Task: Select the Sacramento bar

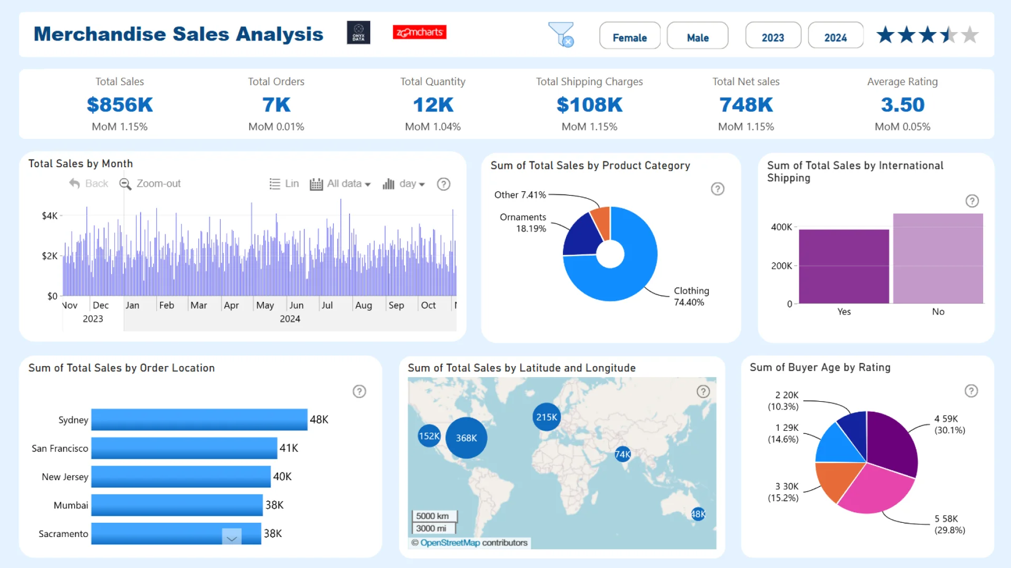Action: pyautogui.click(x=176, y=533)
